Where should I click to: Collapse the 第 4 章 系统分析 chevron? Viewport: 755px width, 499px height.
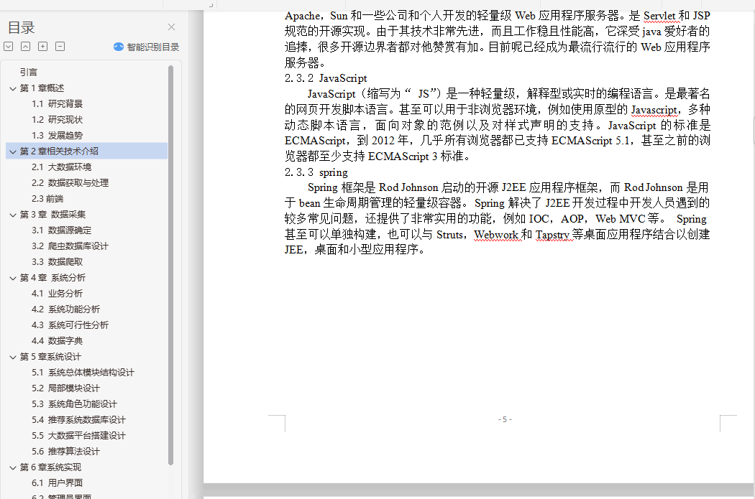coord(13,278)
